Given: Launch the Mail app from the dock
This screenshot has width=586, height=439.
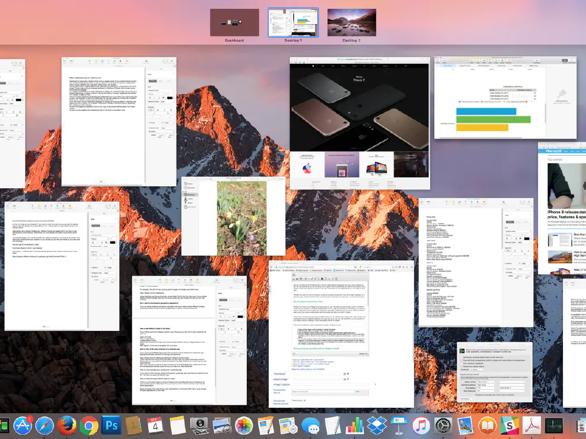Looking at the screenshot, I should click(x=465, y=425).
